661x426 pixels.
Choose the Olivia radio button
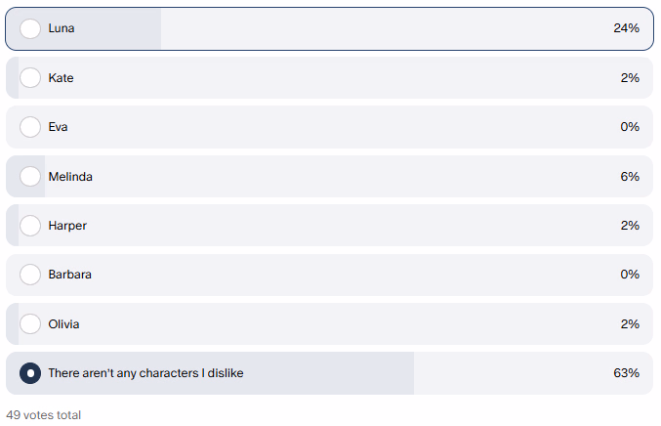pos(30,324)
